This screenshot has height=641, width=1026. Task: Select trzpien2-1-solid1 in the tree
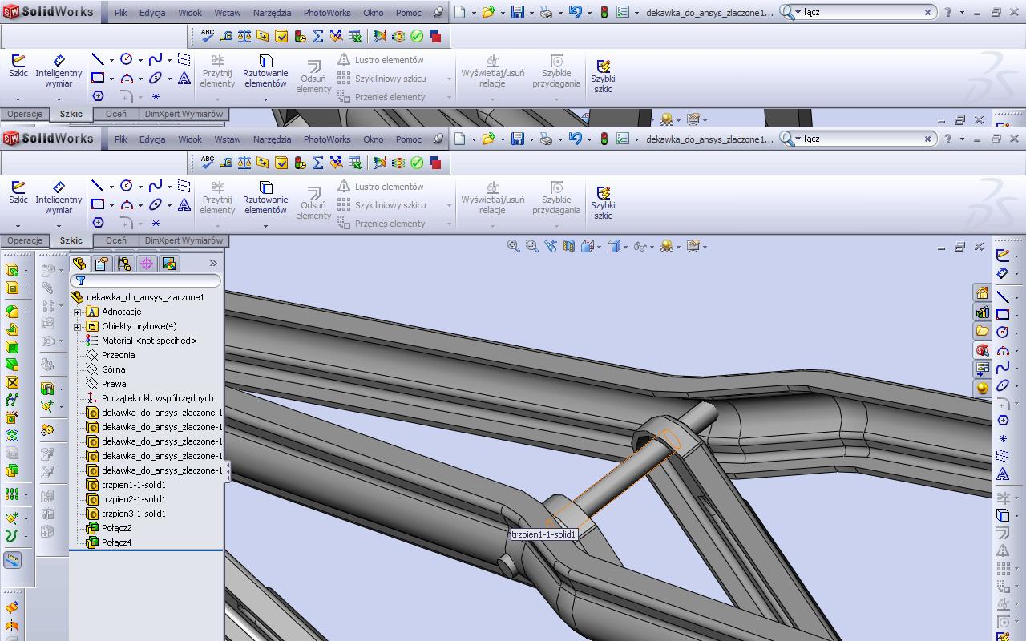[133, 499]
